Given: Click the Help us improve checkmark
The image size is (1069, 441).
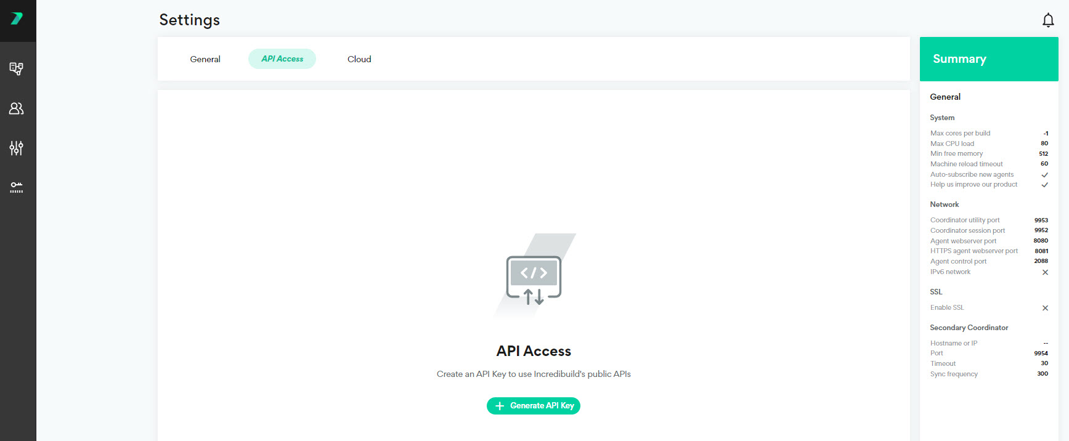Looking at the screenshot, I should point(1044,185).
